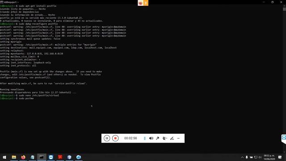Stop the screen recording
This screenshot has height=161, width=286.
[115, 138]
